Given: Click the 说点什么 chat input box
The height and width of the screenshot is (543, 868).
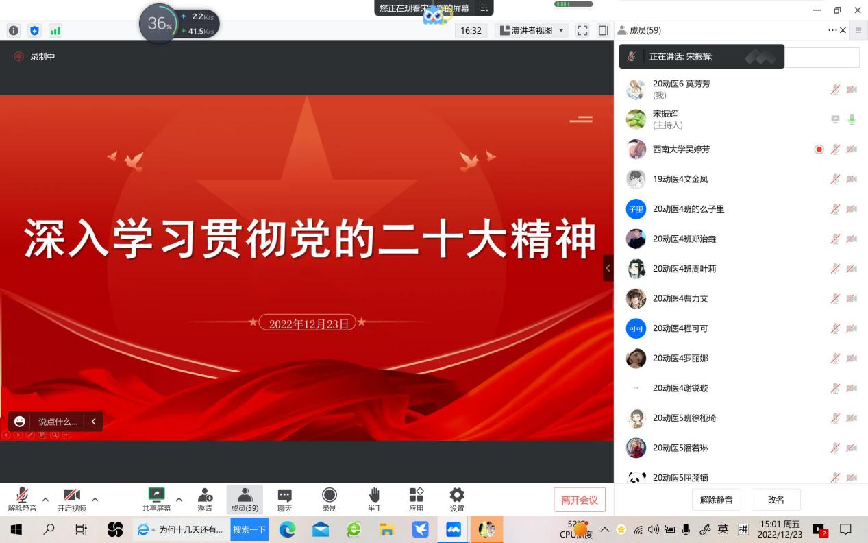Looking at the screenshot, I should pos(57,422).
